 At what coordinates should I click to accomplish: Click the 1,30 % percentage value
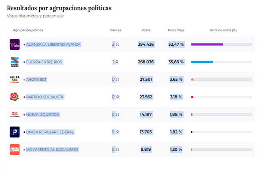pyautogui.click(x=176, y=149)
